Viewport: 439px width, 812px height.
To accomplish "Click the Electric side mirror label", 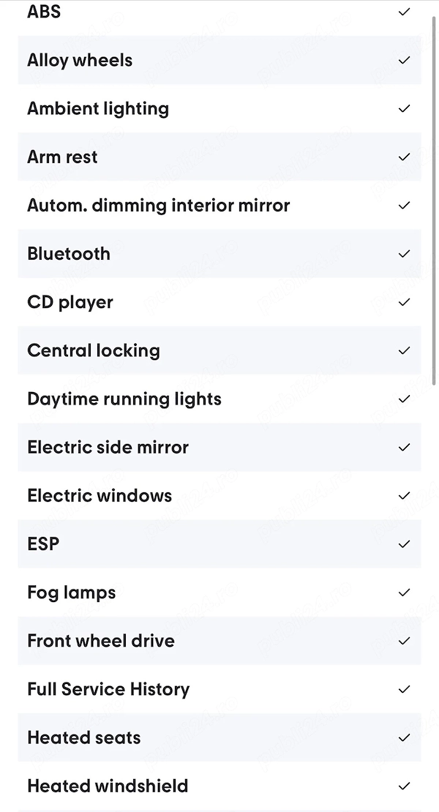I will tap(108, 448).
